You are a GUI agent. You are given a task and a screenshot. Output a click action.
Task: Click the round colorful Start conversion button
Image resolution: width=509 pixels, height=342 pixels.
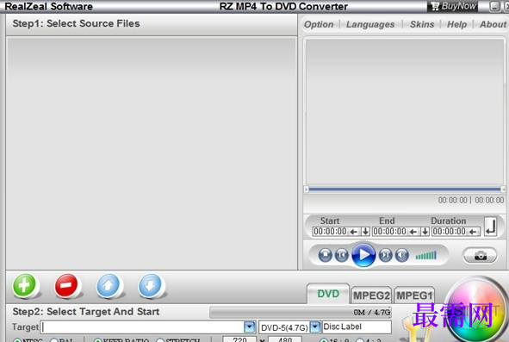click(x=477, y=310)
